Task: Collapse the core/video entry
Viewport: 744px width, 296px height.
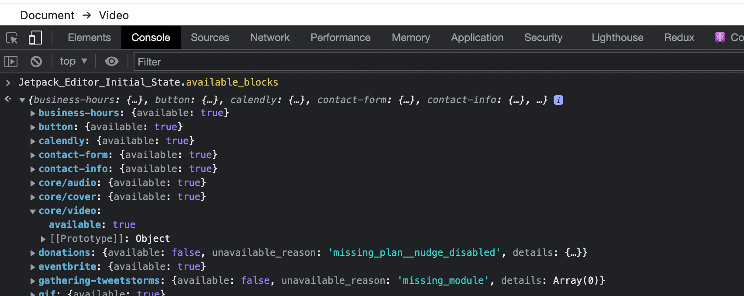Action: (x=33, y=211)
